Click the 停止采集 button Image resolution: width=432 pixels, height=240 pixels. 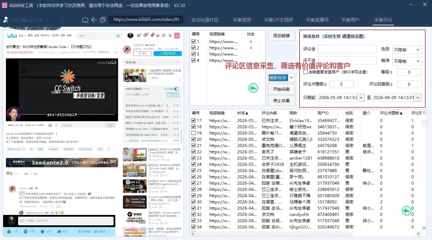[x=281, y=101]
